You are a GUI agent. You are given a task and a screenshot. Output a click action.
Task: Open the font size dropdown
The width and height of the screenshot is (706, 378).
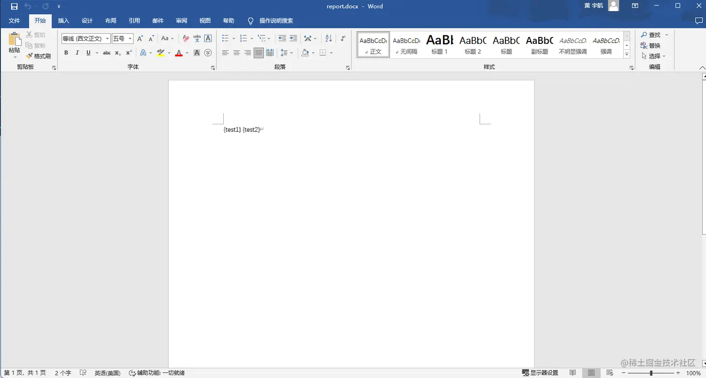(130, 38)
